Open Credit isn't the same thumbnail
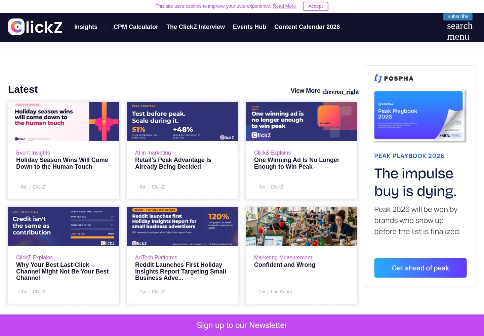The width and height of the screenshot is (484, 336). [x=64, y=226]
